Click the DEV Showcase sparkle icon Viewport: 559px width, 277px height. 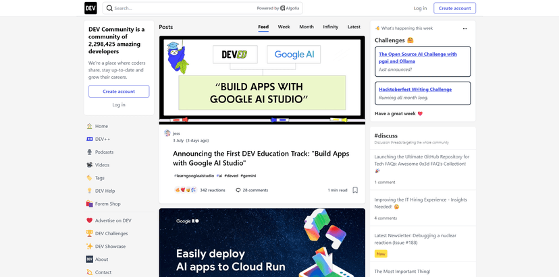coord(90,247)
